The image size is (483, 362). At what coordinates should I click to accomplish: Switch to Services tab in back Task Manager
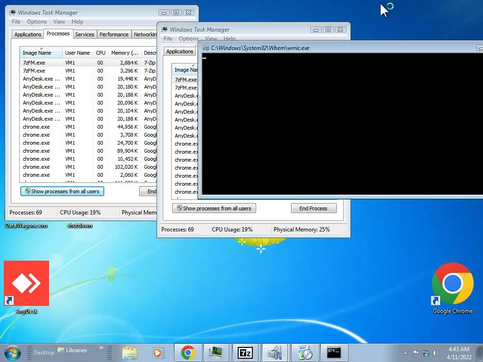click(84, 34)
